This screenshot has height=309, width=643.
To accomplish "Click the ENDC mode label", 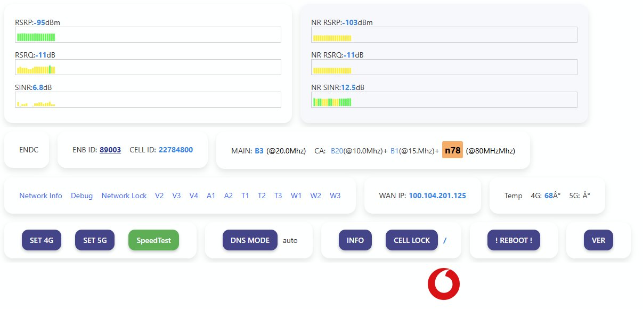I will pos(29,150).
